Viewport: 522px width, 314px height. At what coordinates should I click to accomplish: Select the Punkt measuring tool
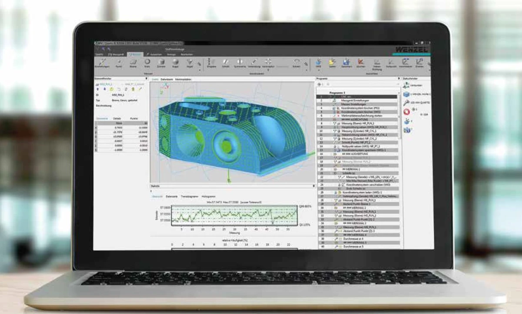(119, 63)
